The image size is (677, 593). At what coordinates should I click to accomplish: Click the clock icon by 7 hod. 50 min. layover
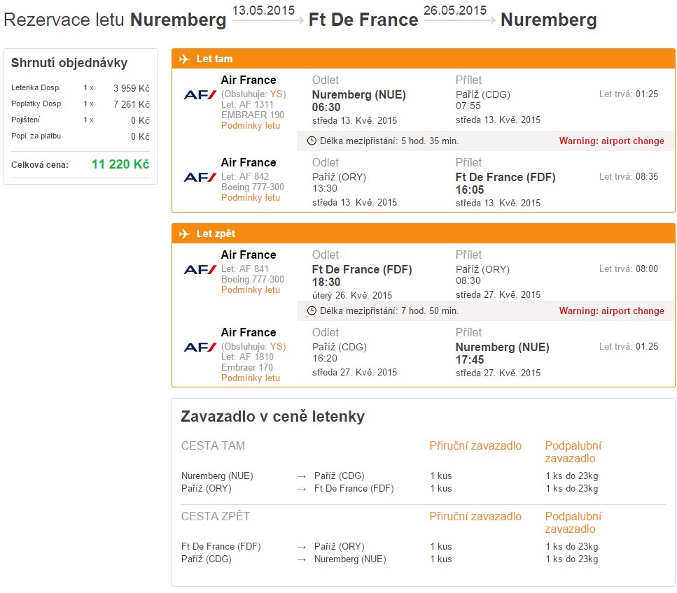pyautogui.click(x=312, y=310)
